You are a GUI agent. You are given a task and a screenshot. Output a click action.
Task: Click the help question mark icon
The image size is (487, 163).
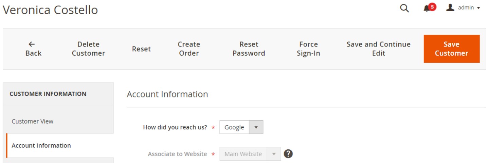click(288, 154)
